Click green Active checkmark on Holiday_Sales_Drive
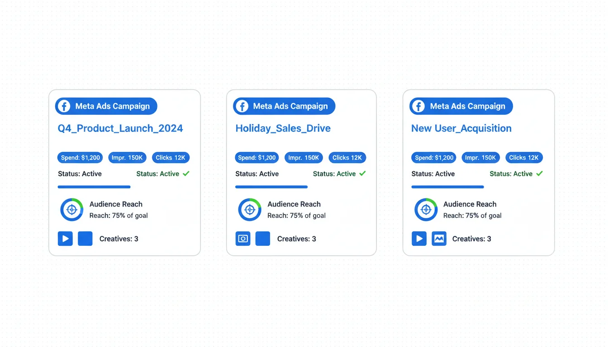608x347 pixels. click(362, 173)
